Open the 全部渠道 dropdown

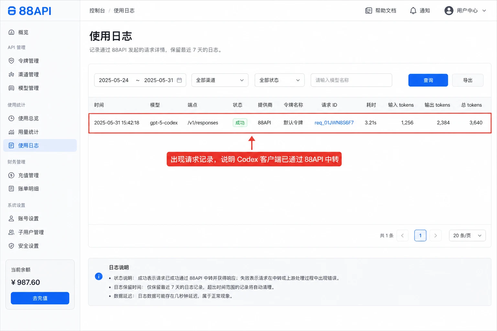tap(220, 80)
